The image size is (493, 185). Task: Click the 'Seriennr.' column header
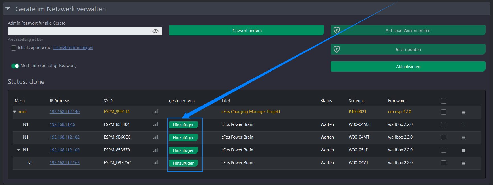[357, 101]
